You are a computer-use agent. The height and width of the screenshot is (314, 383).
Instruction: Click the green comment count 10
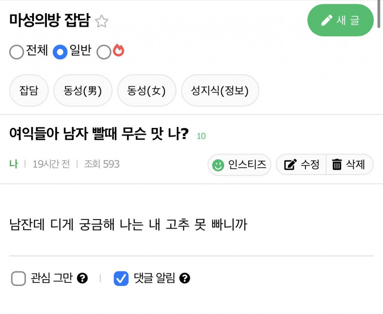201,136
